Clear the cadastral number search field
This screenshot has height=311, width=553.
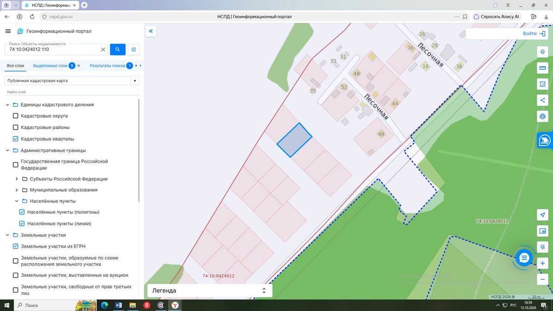click(103, 49)
